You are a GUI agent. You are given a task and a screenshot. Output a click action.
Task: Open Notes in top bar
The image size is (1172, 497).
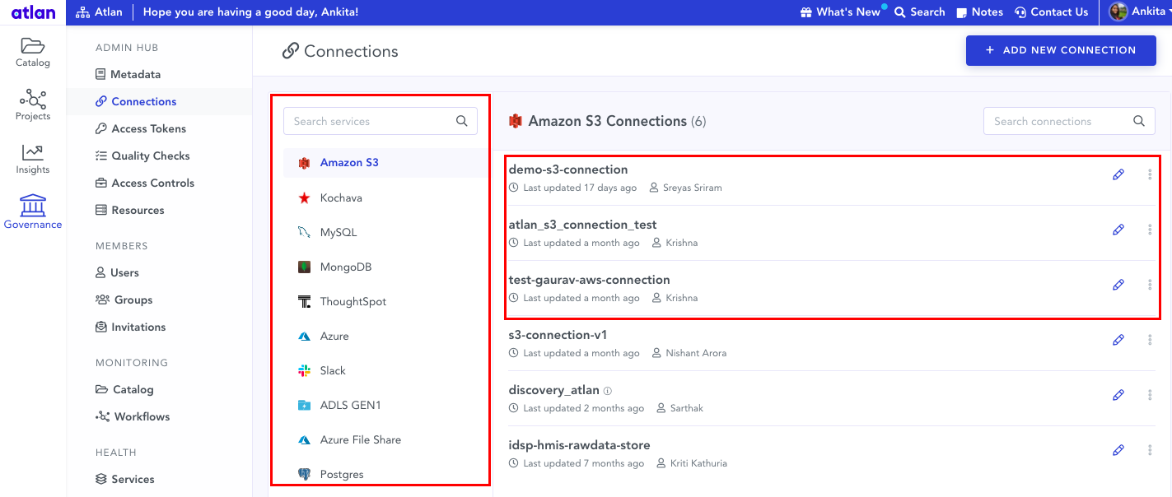pyautogui.click(x=979, y=12)
